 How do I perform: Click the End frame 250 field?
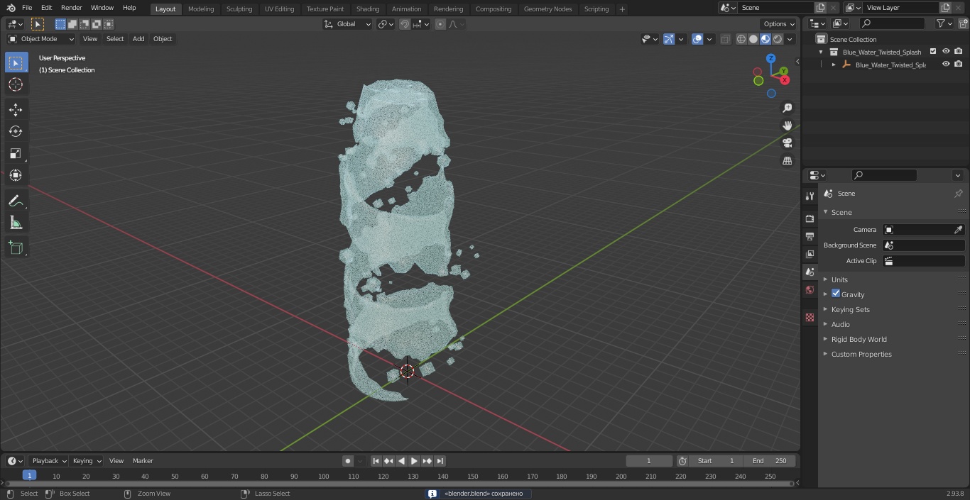coord(770,461)
